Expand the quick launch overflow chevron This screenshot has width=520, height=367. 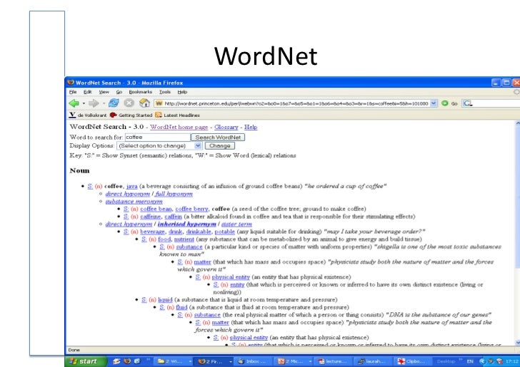coord(149,358)
